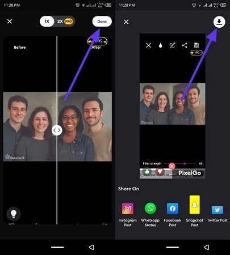Tap the lightbulb tips icon
Viewport: 230px width, 255px height.
pos(14,214)
